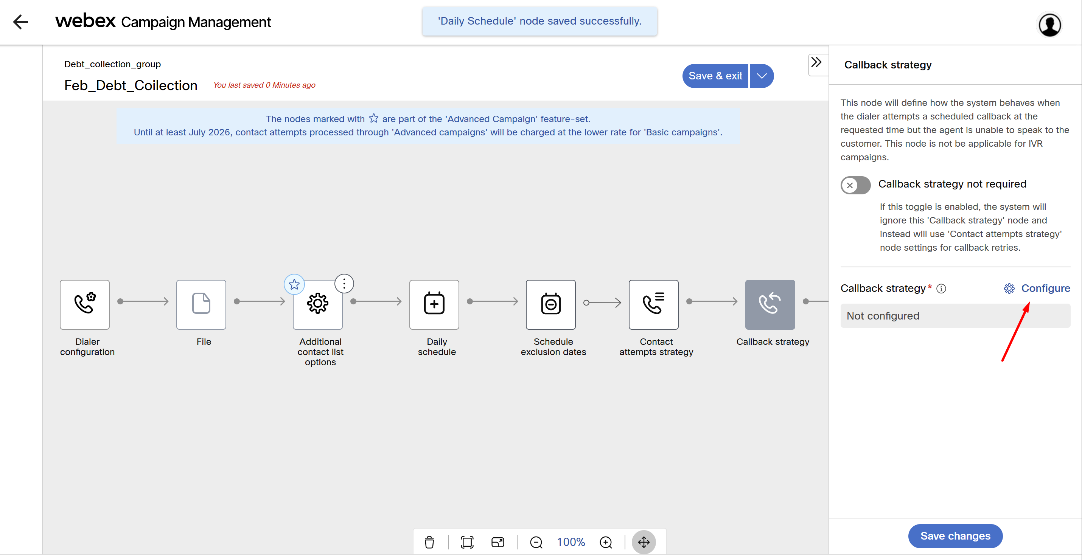Click the fit-to-screen icon in toolbar
The height and width of the screenshot is (560, 1082).
pyautogui.click(x=466, y=542)
